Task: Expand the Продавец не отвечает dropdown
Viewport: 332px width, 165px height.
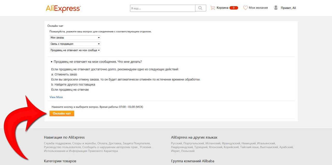Action: pos(75,50)
